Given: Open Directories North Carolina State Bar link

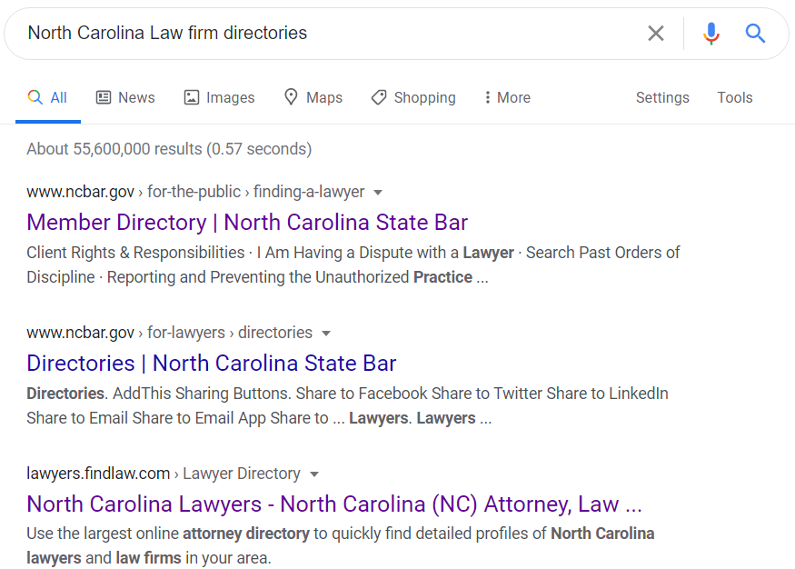Looking at the screenshot, I should click(x=212, y=363).
